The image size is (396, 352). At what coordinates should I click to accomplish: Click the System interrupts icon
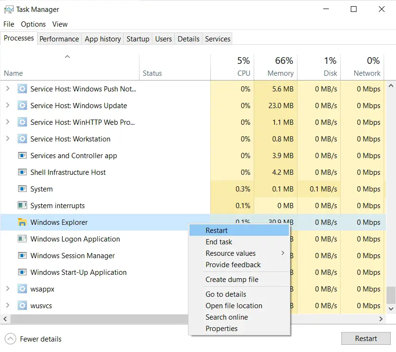coord(22,205)
